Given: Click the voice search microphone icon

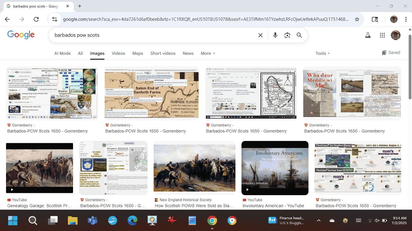Looking at the screenshot, I should [x=275, y=35].
